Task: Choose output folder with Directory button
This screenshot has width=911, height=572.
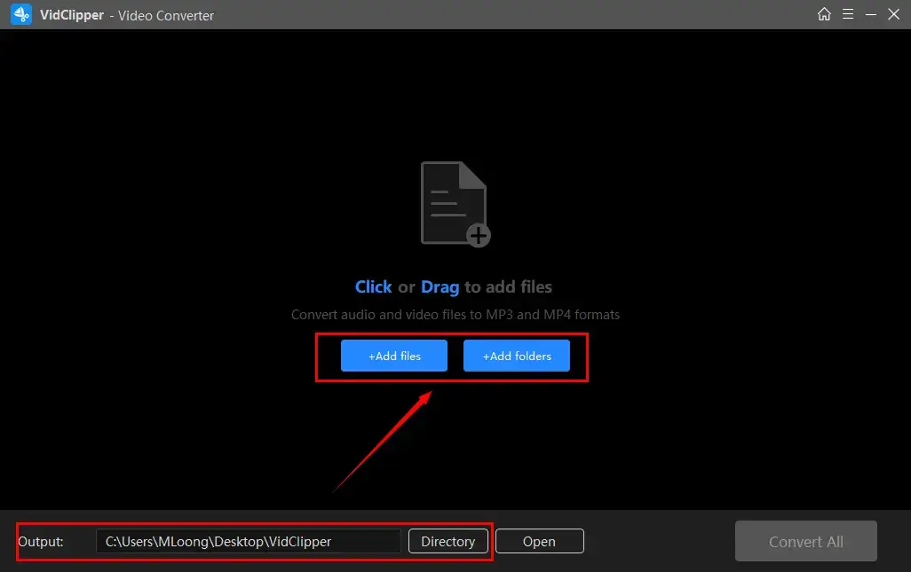Action: [x=448, y=541]
